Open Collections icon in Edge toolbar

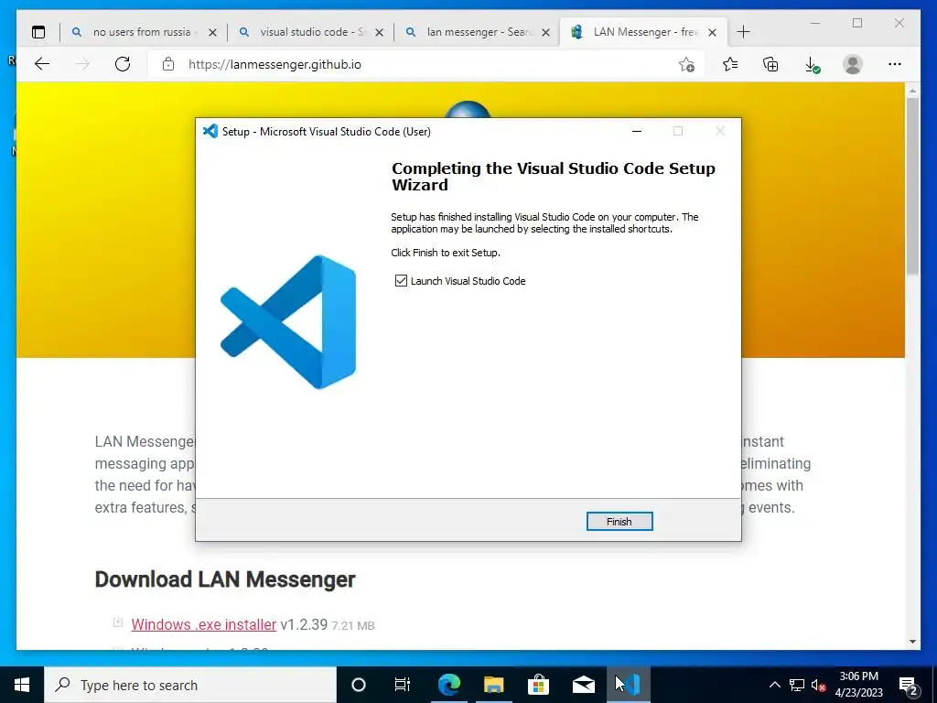pos(770,64)
